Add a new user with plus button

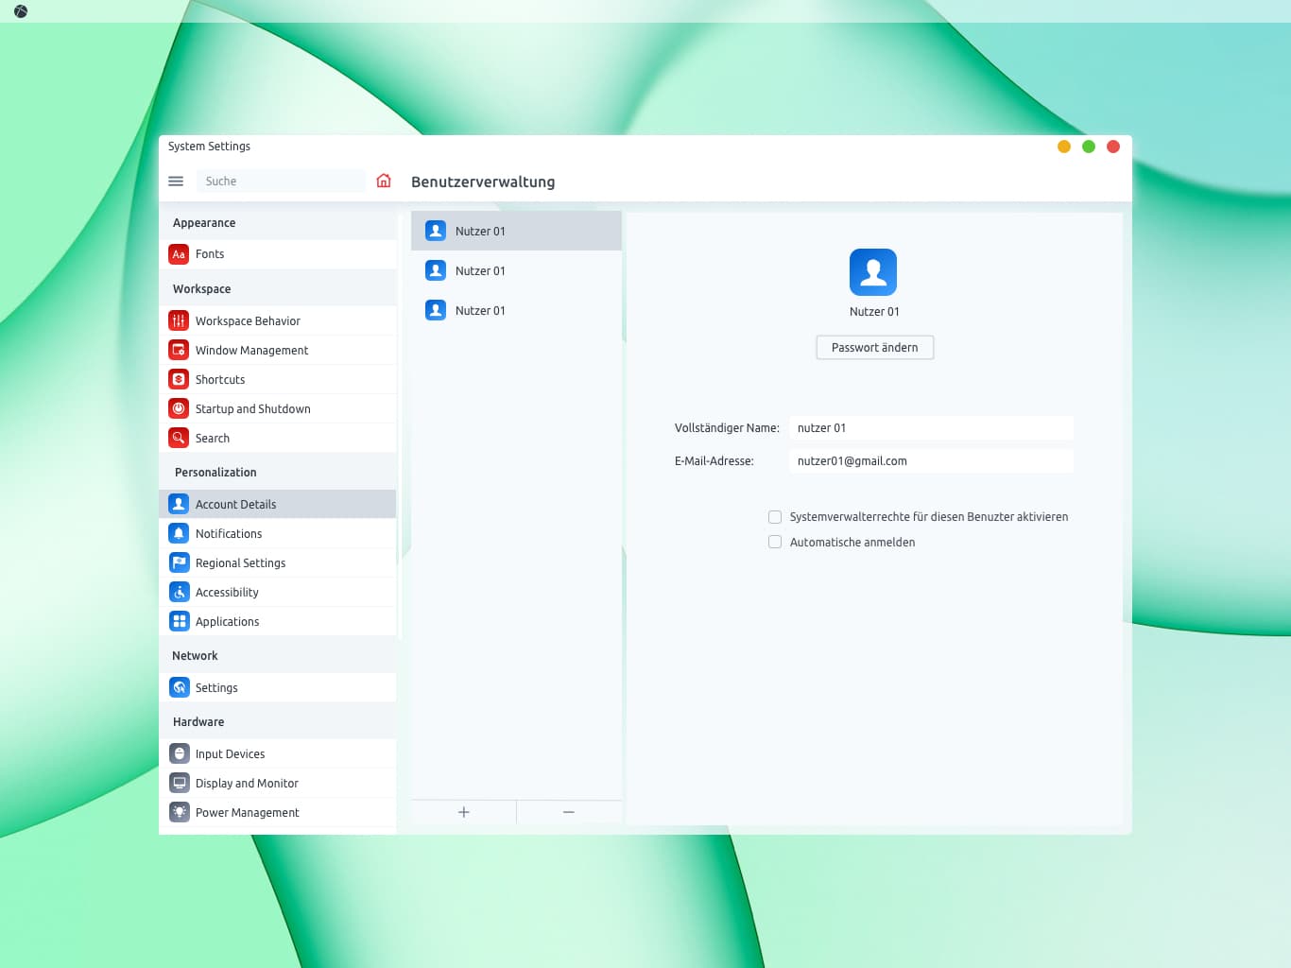[x=464, y=812]
